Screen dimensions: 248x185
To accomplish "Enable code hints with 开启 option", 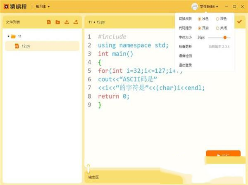I will point(200,28).
